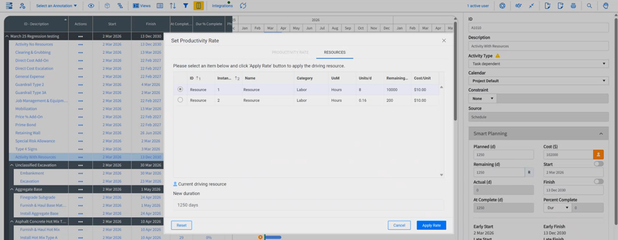Viewport: 618px width, 240px height.
Task: Click the orange resource icon beside Cost
Action: [x=598, y=155]
